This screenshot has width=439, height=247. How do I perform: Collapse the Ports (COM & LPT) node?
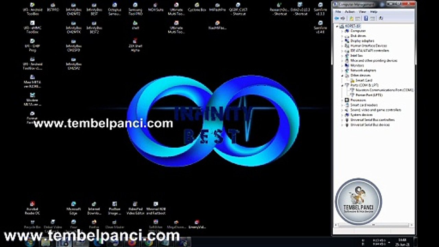pos(342,85)
